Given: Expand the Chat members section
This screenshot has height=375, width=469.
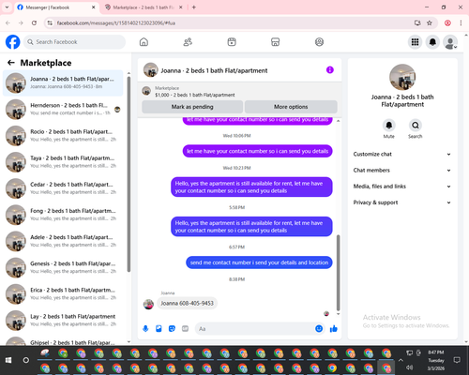Looking at the screenshot, I should pos(402,171).
